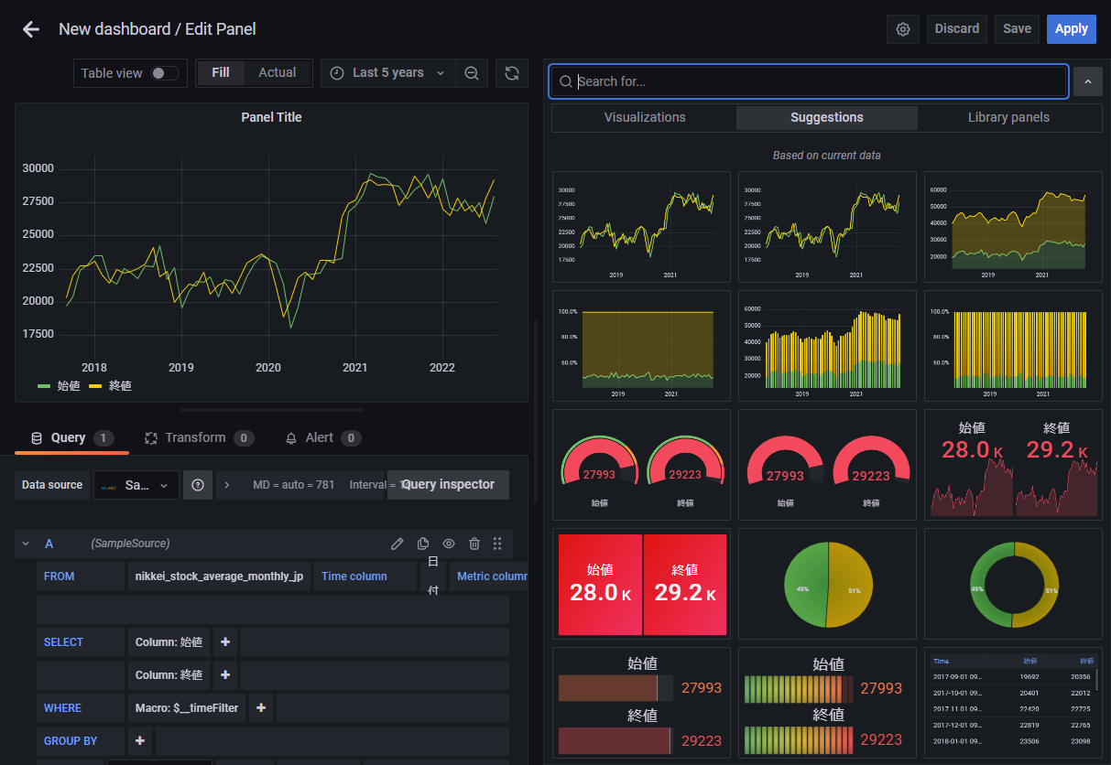The width and height of the screenshot is (1111, 765).
Task: Open dashboard settings gear icon
Action: click(903, 29)
